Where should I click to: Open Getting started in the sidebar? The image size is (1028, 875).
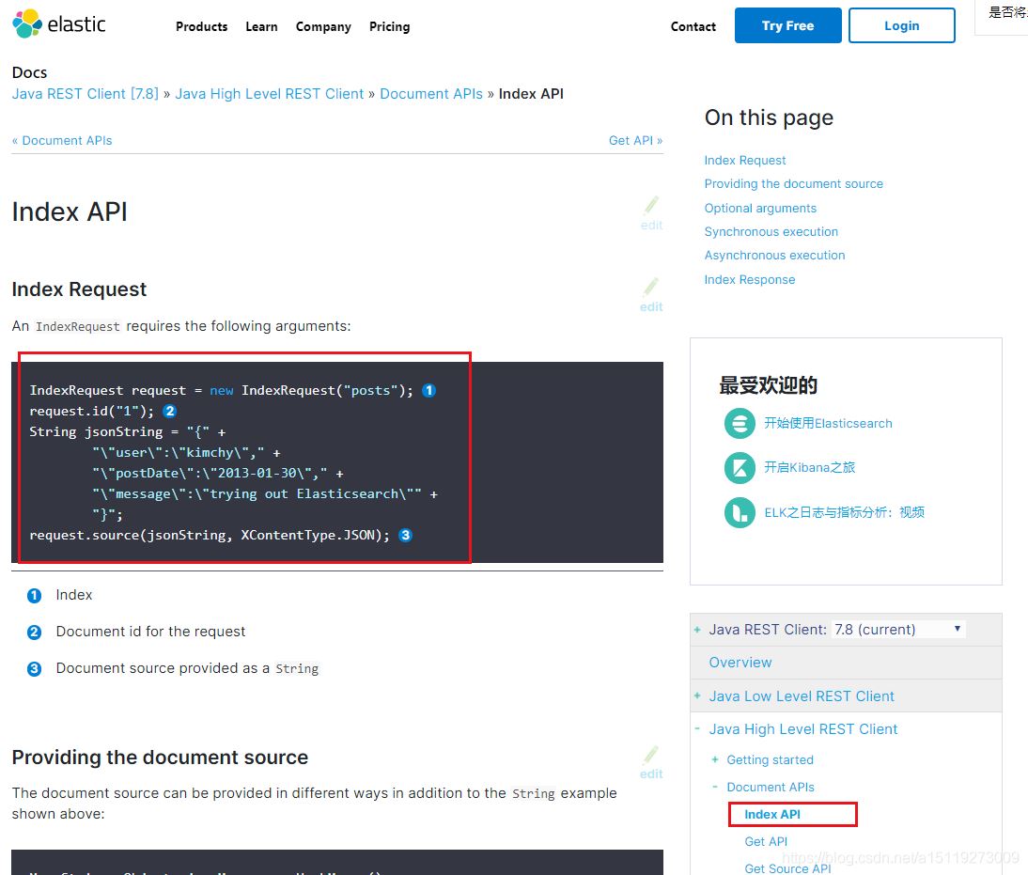(770, 759)
